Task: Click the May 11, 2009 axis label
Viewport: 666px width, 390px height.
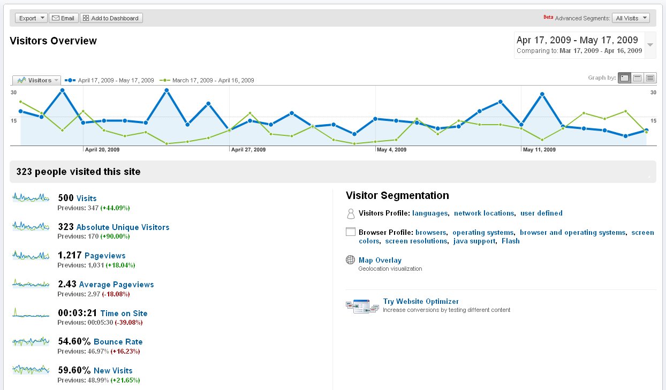Action: (540, 150)
